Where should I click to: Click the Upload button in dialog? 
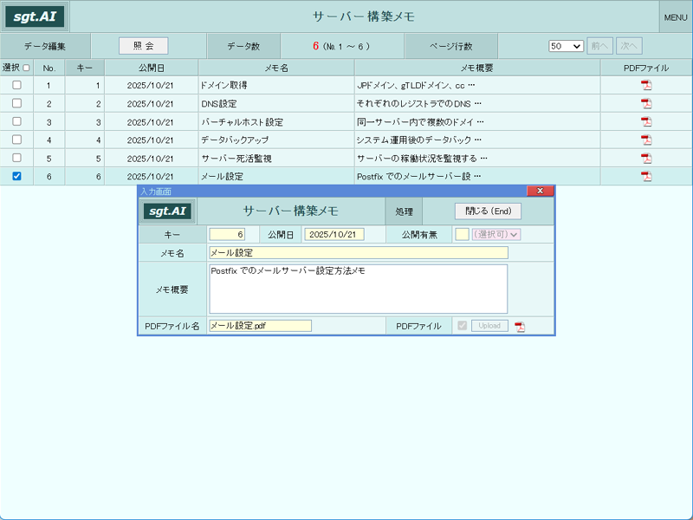489,326
